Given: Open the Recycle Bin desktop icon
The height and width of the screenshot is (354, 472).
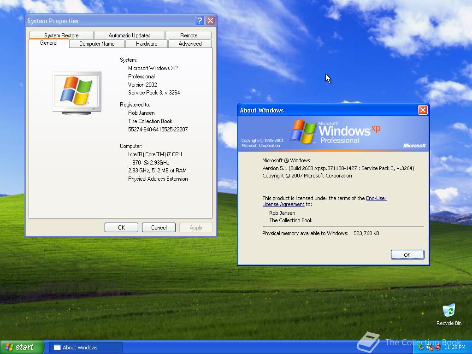Looking at the screenshot, I should point(448,313).
